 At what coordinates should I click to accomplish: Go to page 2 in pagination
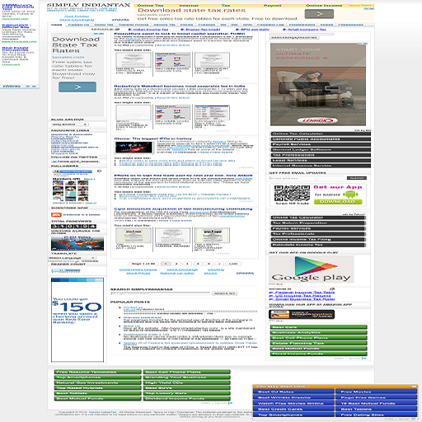click(176, 264)
